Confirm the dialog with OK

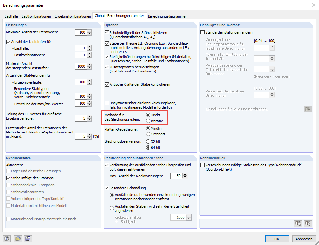(x=277, y=239)
